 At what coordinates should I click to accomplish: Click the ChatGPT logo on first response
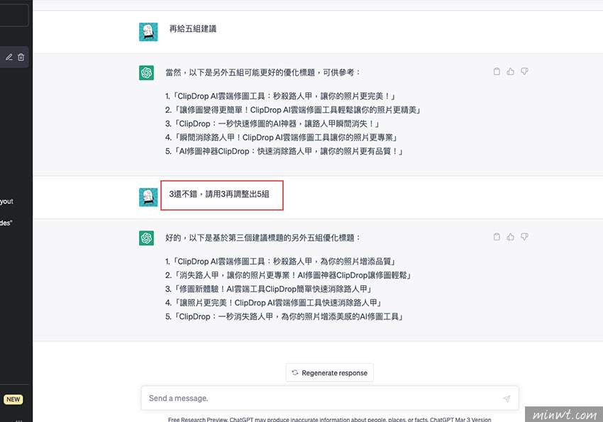pos(147,72)
